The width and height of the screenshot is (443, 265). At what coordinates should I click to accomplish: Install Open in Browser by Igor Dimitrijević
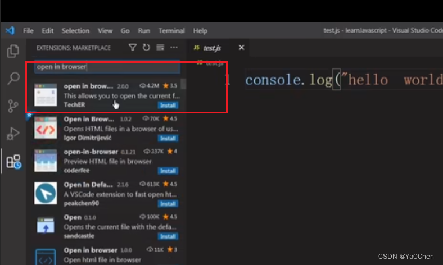[168, 138]
